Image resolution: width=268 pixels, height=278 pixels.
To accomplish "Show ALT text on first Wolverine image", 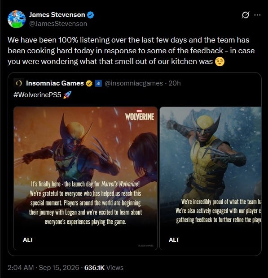I will (x=28, y=240).
